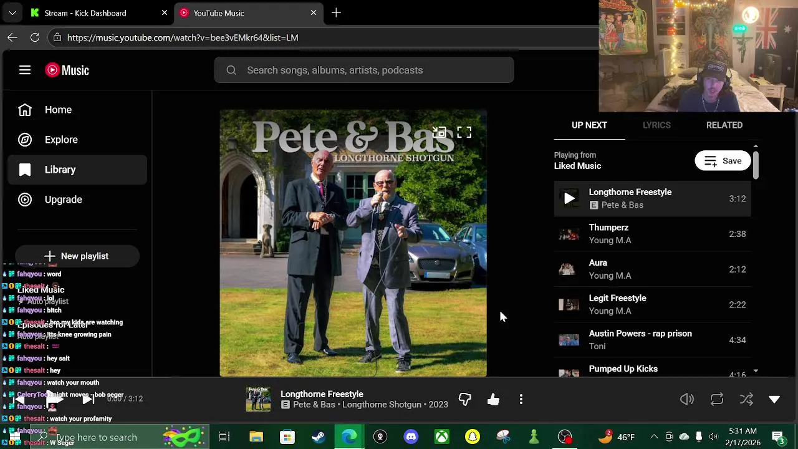Reload the page

pyautogui.click(x=35, y=37)
